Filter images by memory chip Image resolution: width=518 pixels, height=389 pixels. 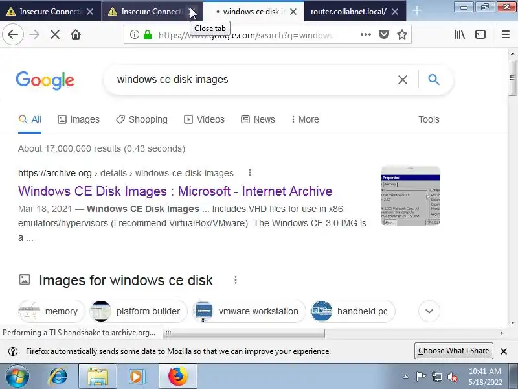pyautogui.click(x=52, y=311)
